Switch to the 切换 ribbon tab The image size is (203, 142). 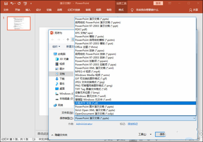[49, 10]
